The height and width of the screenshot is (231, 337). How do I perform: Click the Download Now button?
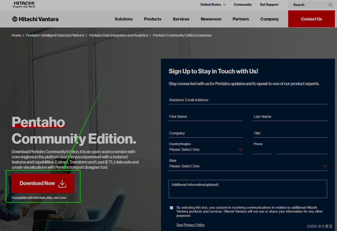(43, 183)
